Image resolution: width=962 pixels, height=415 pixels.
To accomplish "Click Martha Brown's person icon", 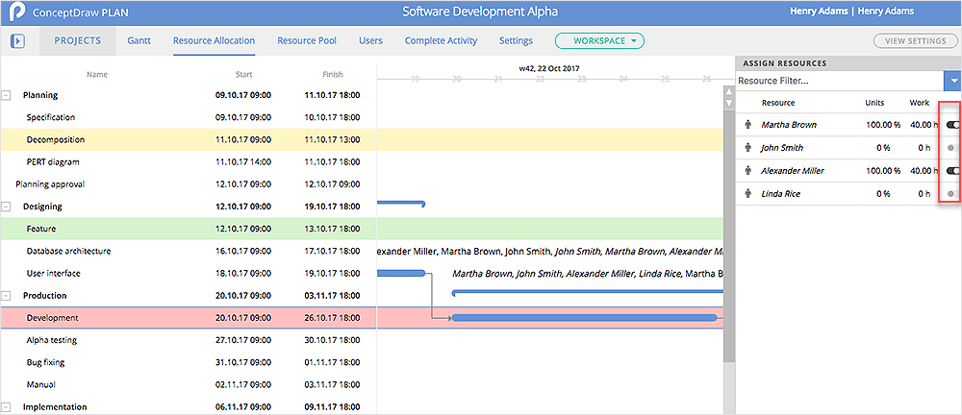I will pyautogui.click(x=747, y=125).
